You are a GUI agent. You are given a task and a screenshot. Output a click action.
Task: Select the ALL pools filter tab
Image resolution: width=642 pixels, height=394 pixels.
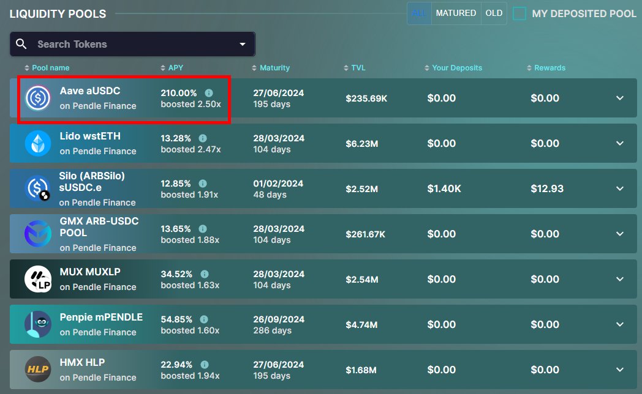coord(419,13)
